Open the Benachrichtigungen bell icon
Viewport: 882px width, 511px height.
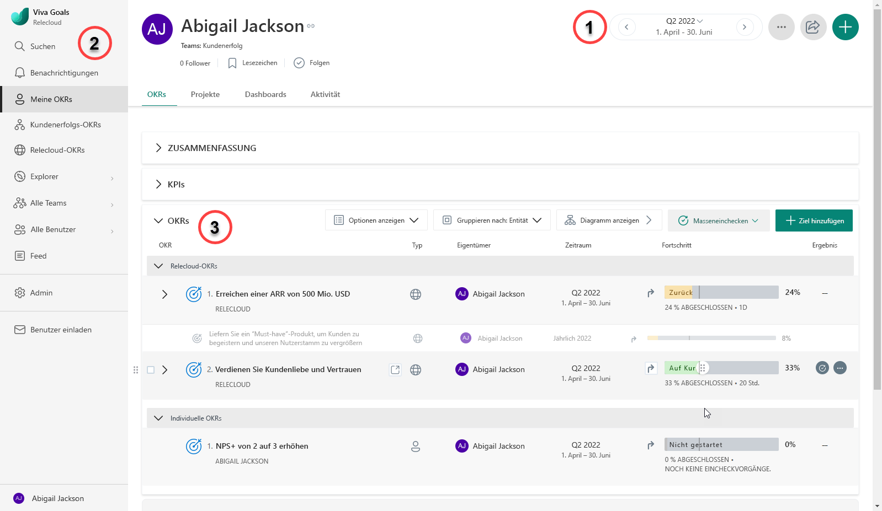[20, 73]
